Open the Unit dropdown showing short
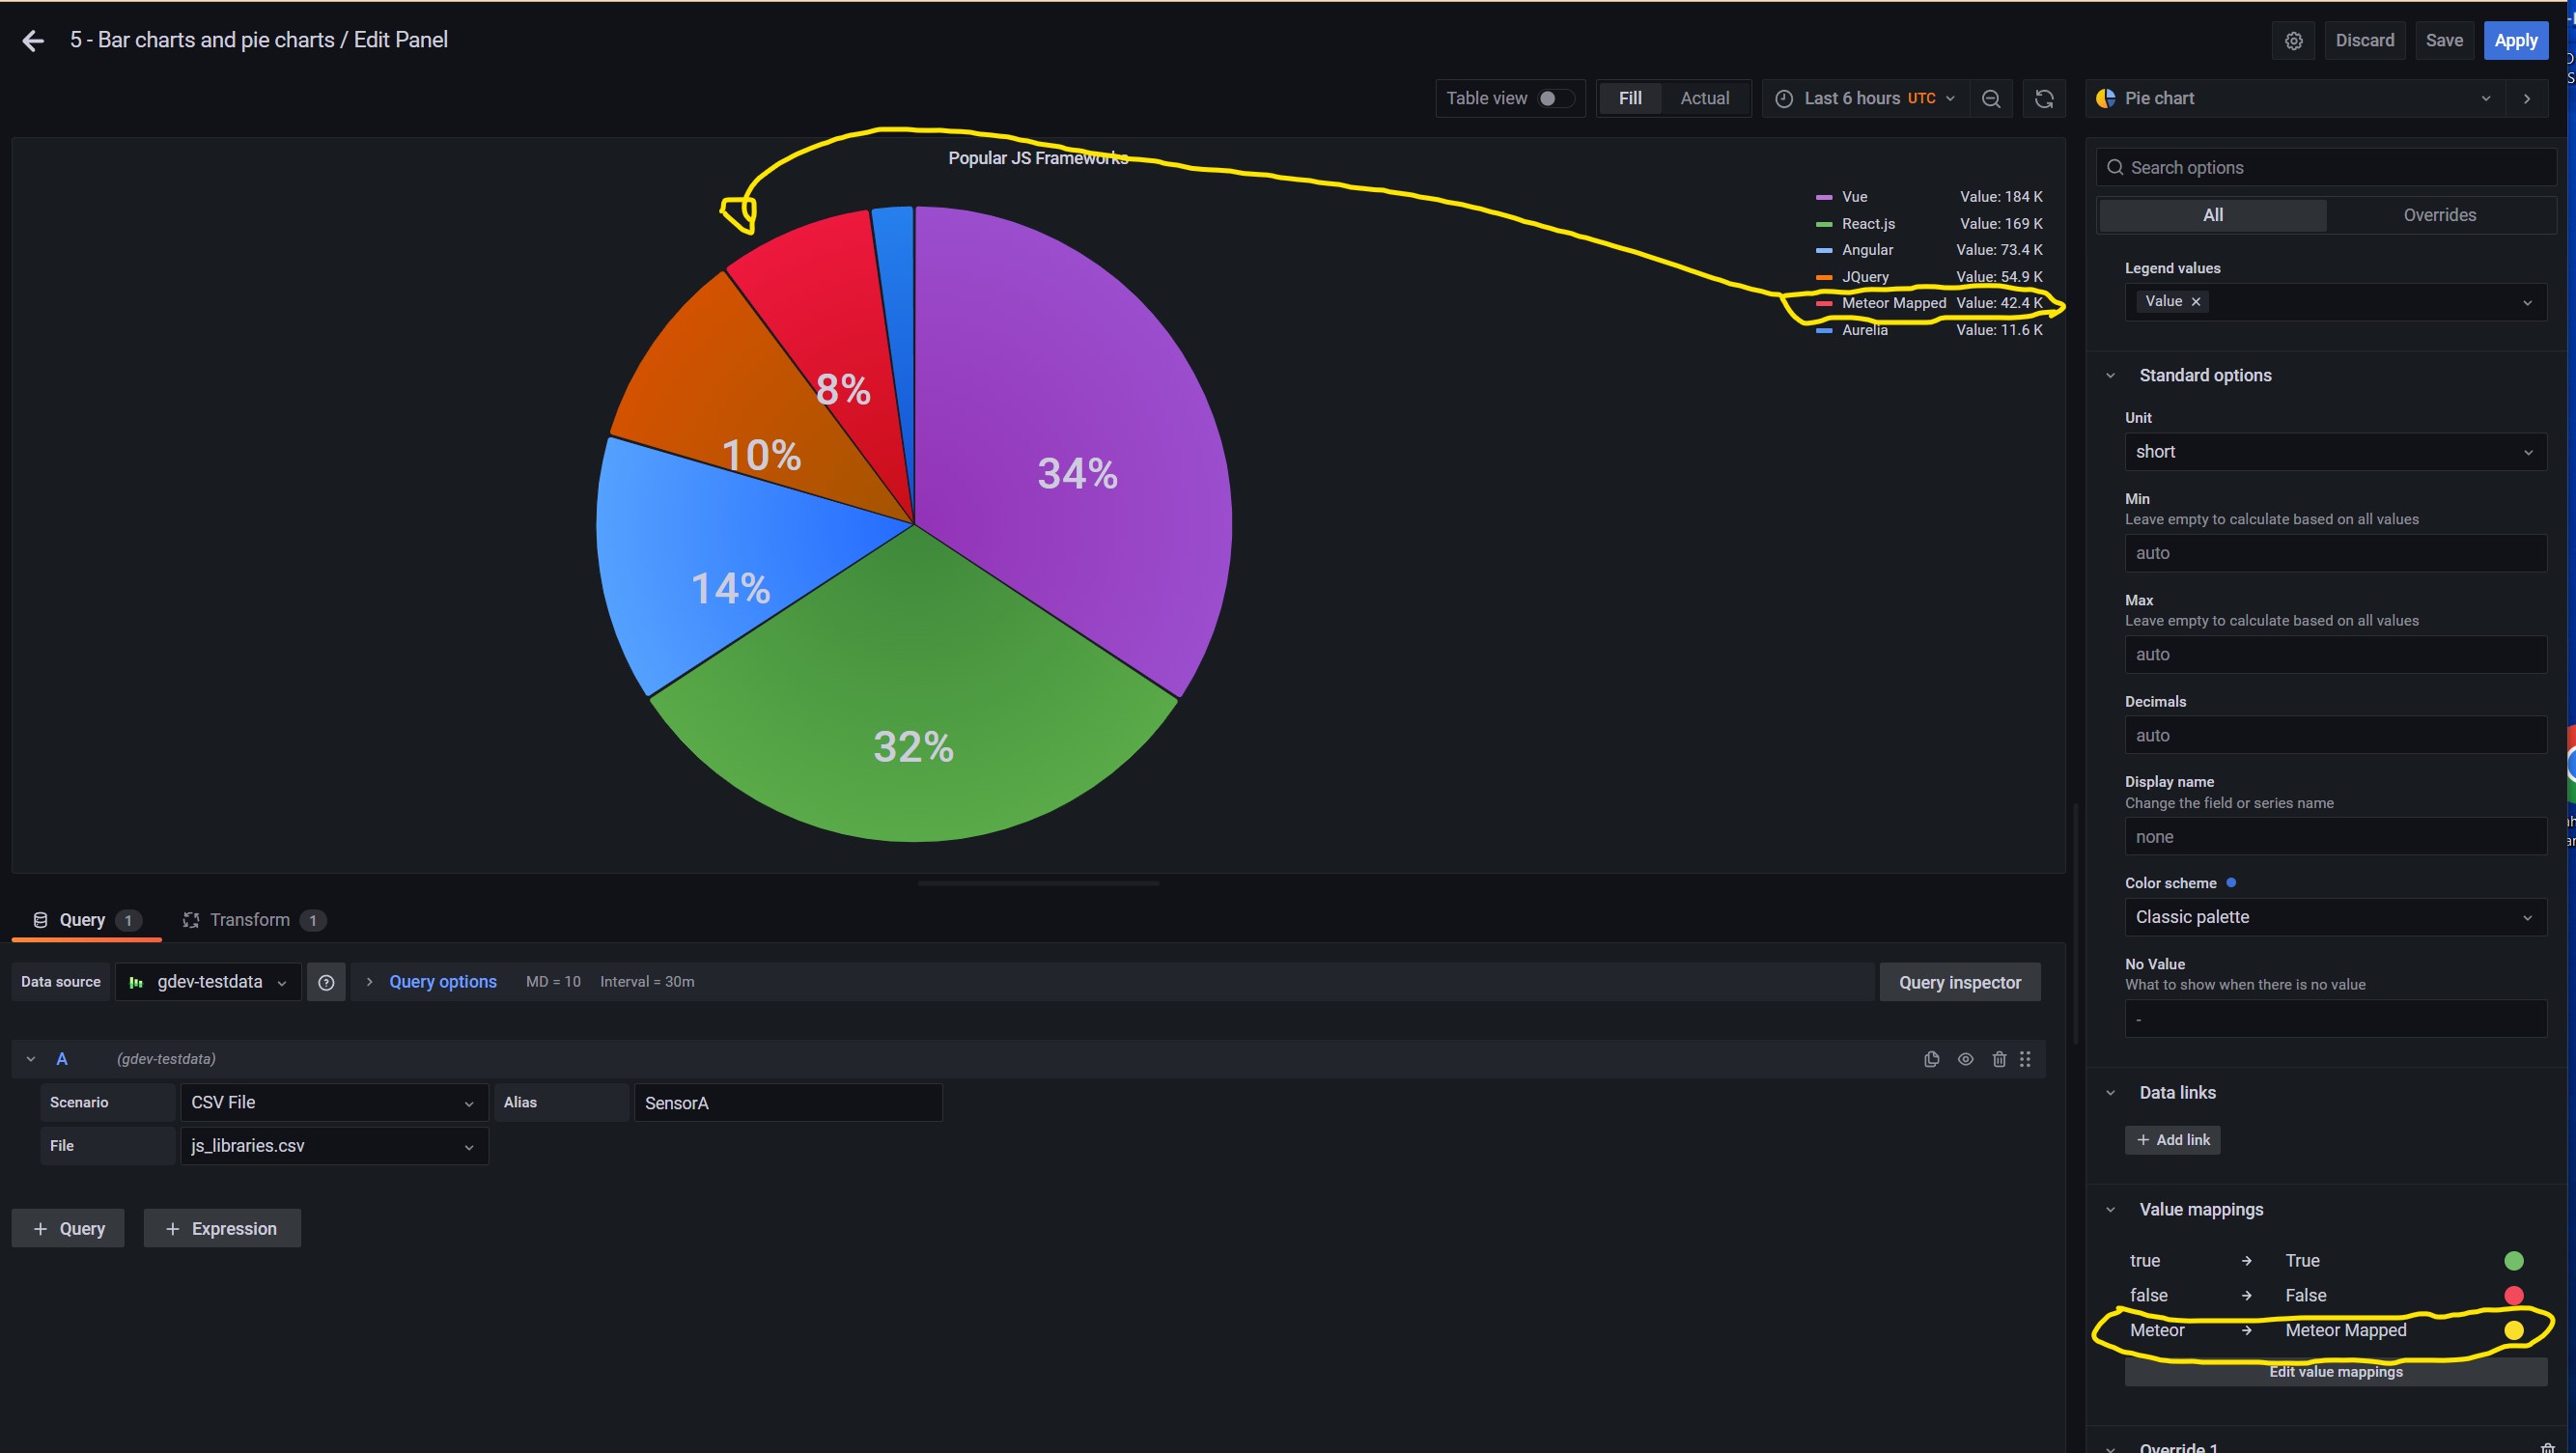2576x1453 pixels. click(x=2334, y=451)
